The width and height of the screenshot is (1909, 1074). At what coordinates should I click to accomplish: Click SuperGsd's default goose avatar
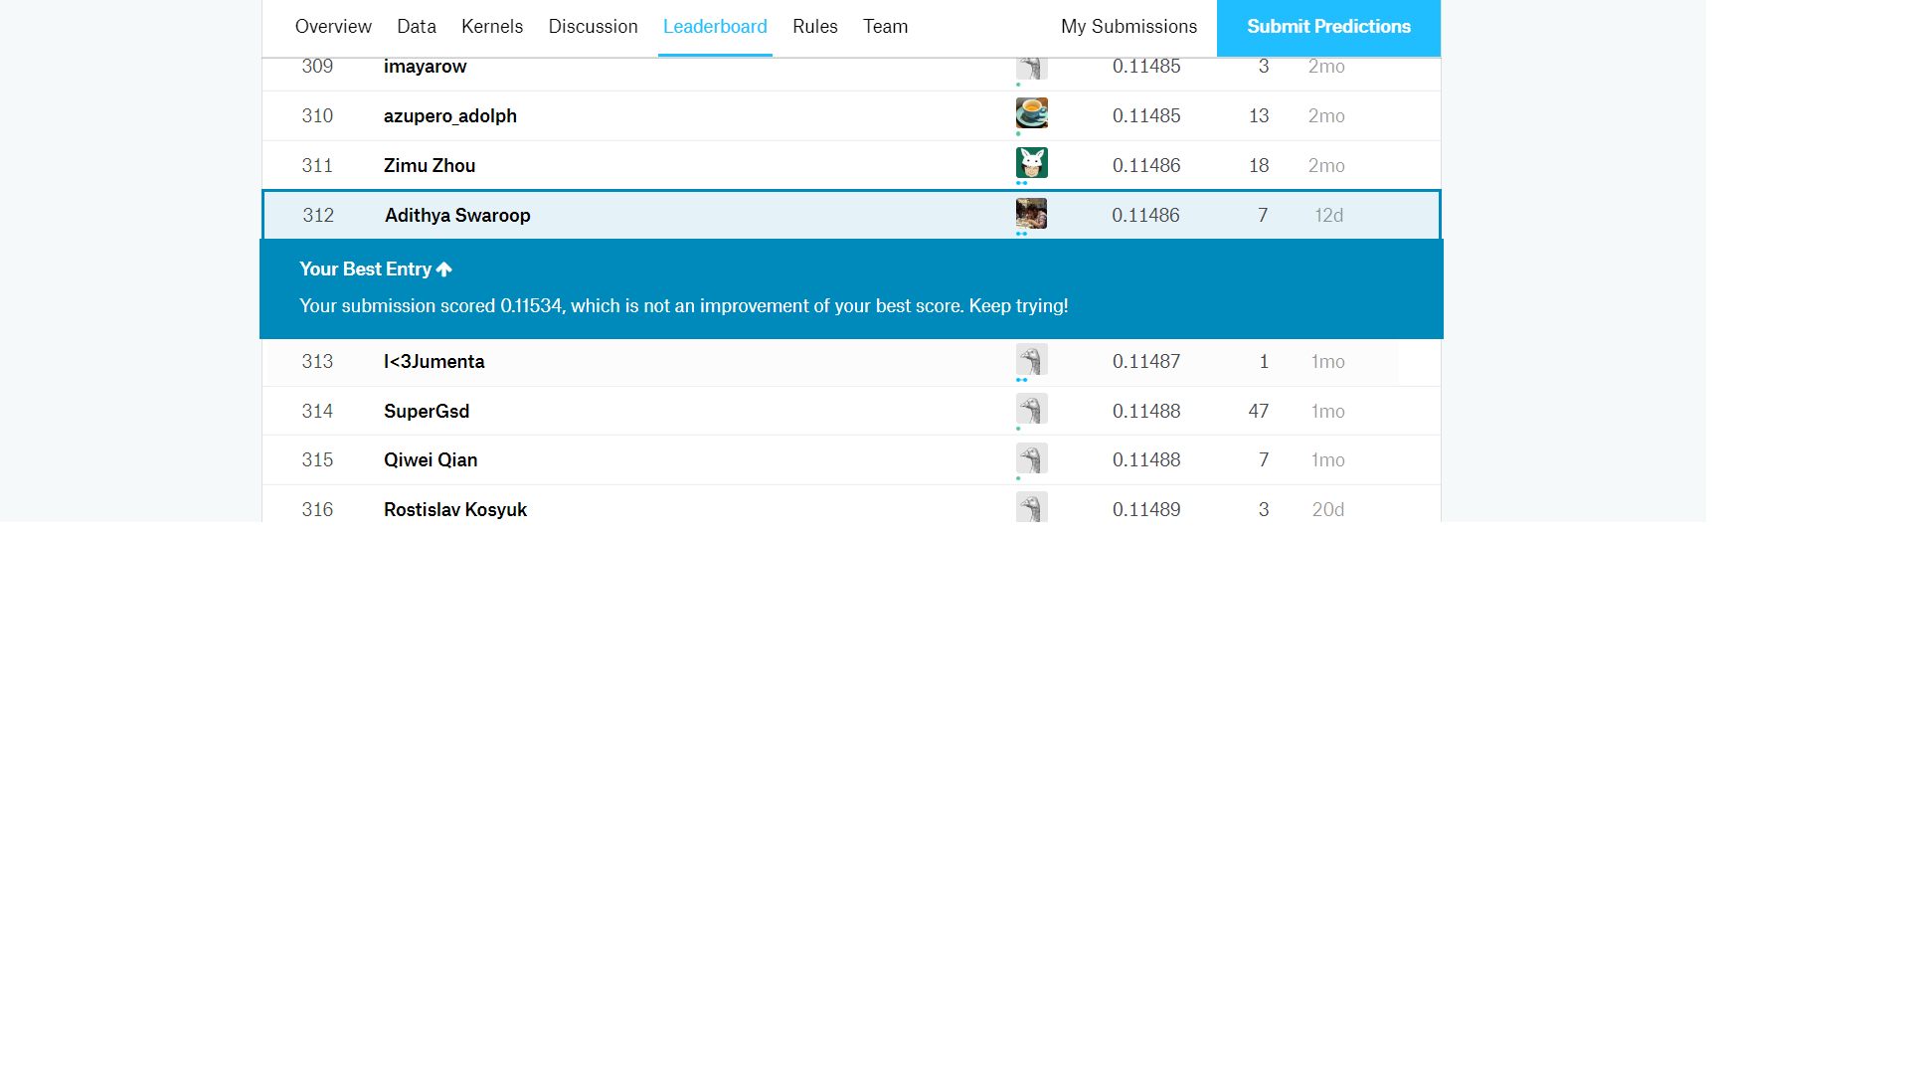tap(1031, 409)
